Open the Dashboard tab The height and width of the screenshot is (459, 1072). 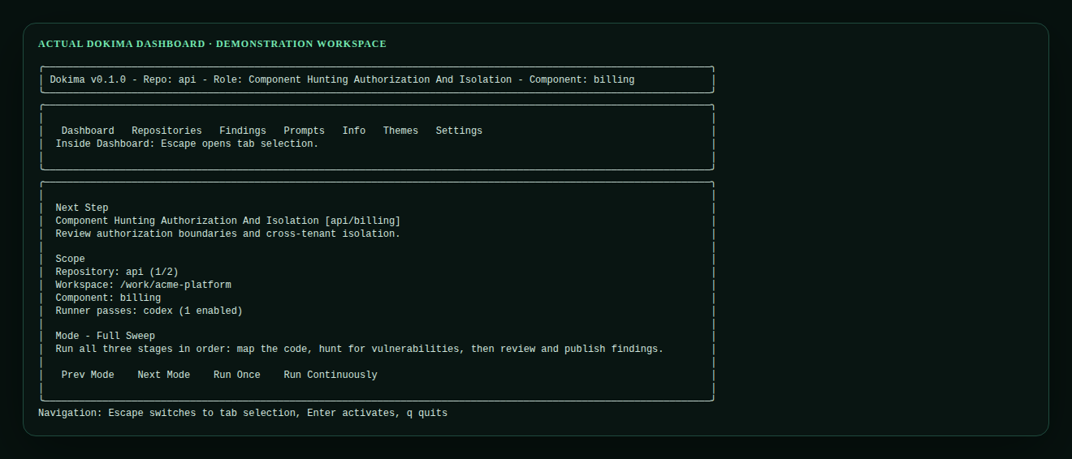pos(88,131)
